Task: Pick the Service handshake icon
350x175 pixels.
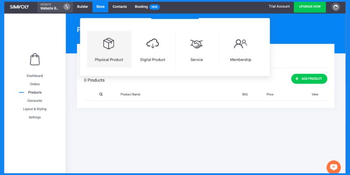Action: (196, 44)
